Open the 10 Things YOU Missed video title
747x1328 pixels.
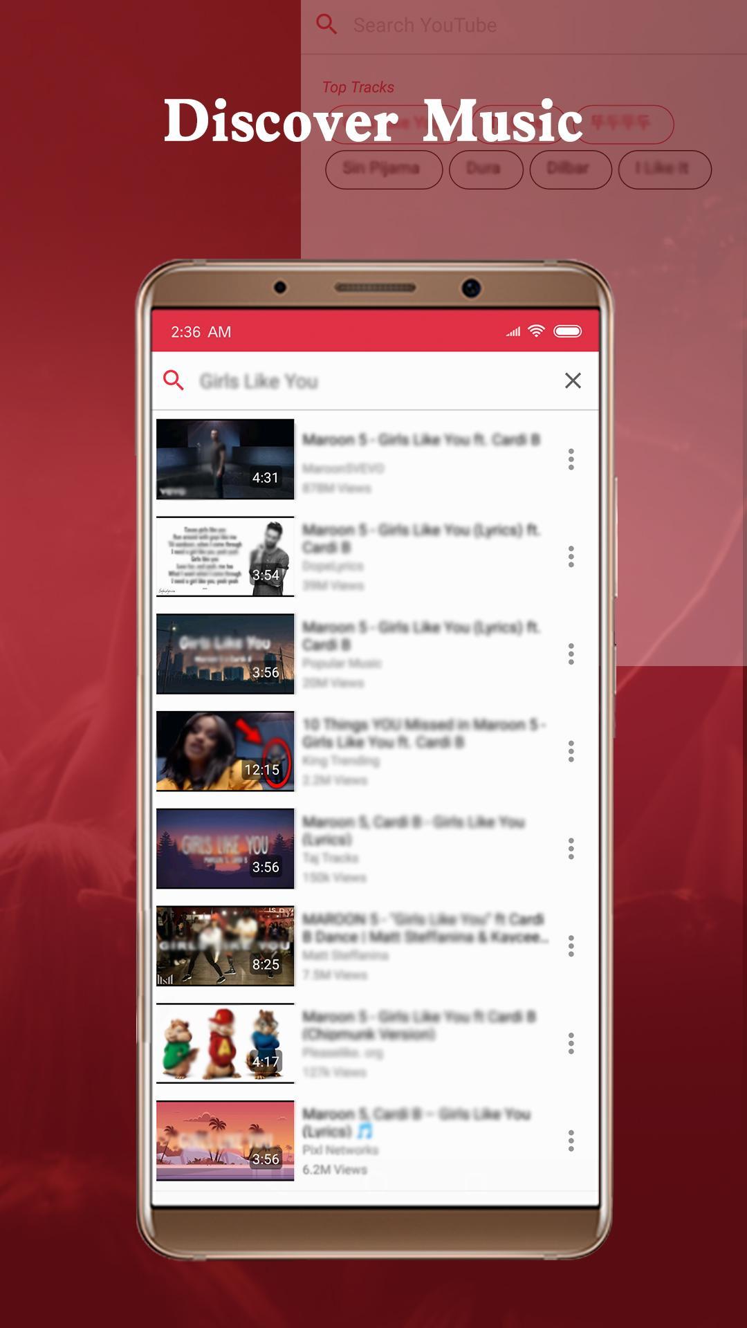(424, 733)
